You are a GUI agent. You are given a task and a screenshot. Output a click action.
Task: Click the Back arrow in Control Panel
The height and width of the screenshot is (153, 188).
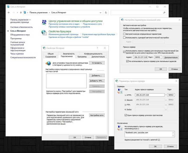(x=9, y=13)
